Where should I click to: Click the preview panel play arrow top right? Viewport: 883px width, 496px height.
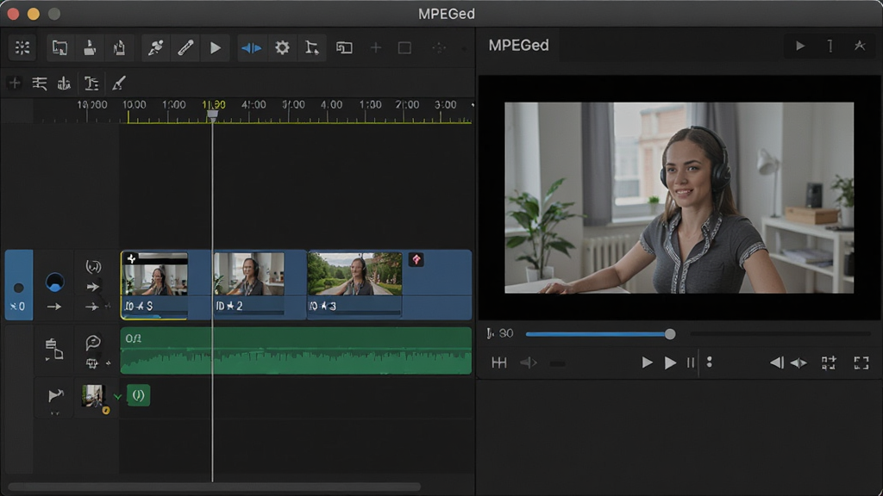800,46
